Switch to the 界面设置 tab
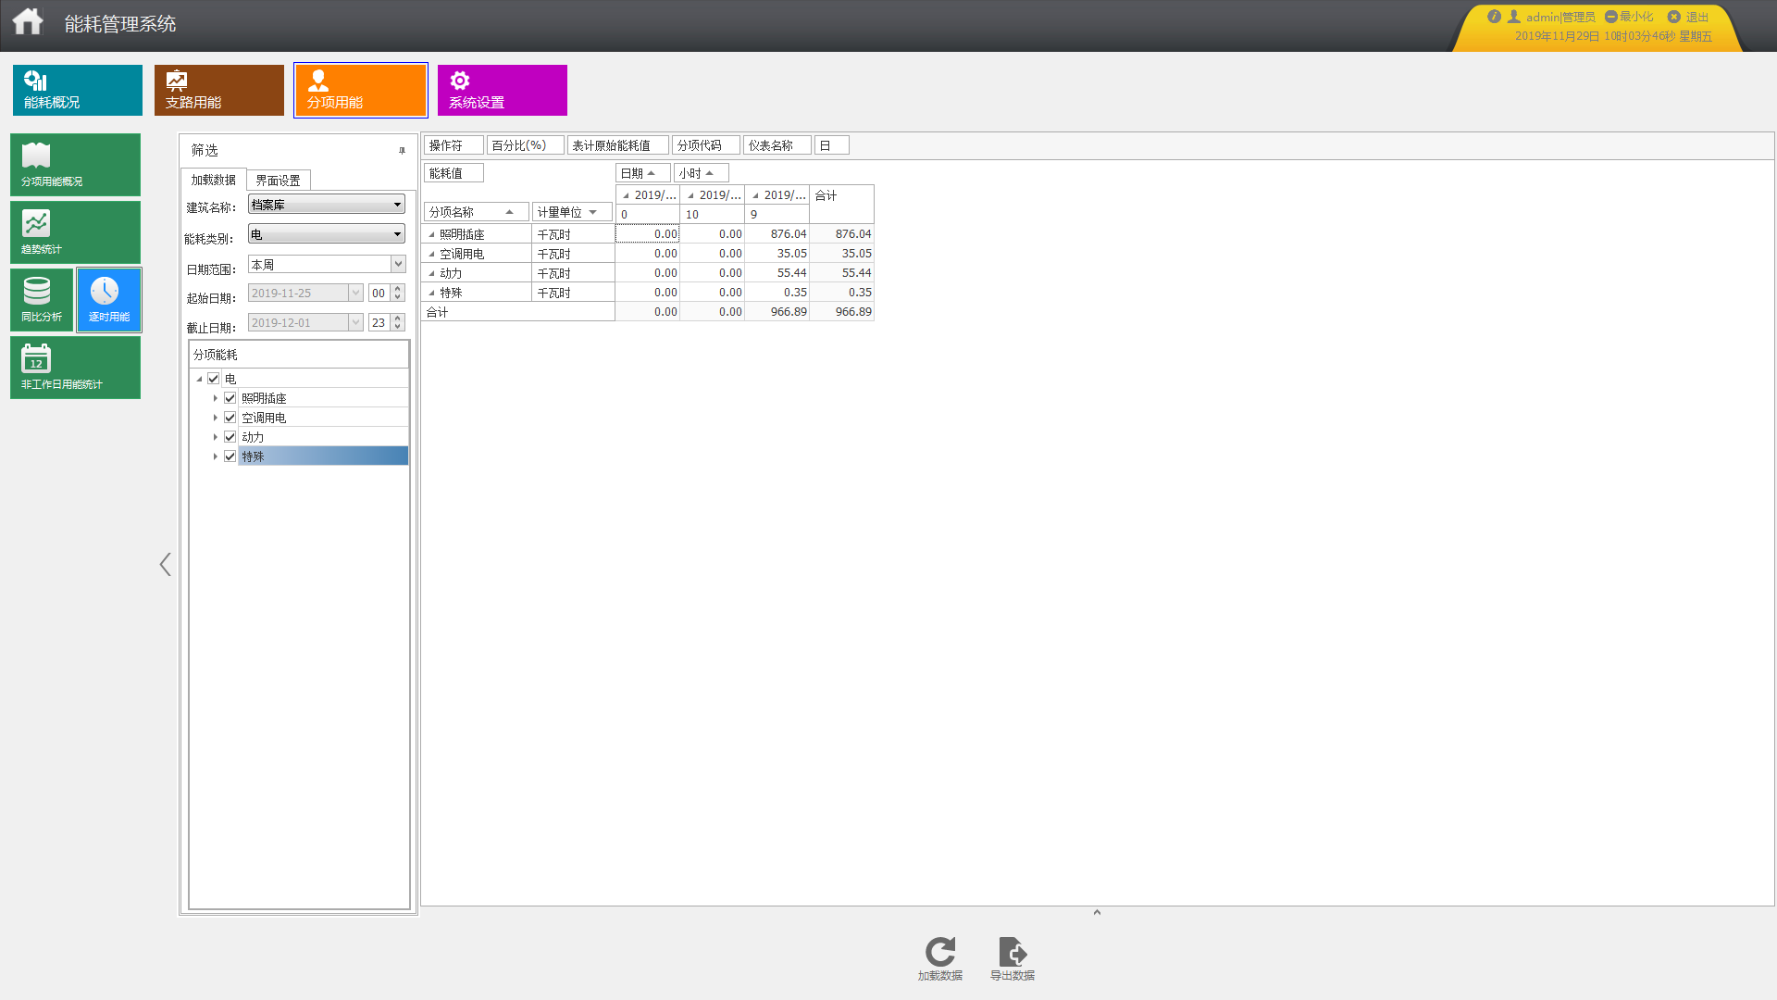 coord(279,181)
